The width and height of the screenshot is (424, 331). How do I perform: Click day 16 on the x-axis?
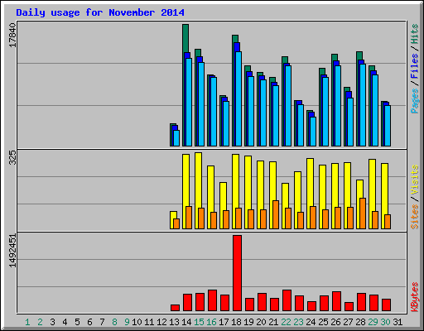pos(211,322)
